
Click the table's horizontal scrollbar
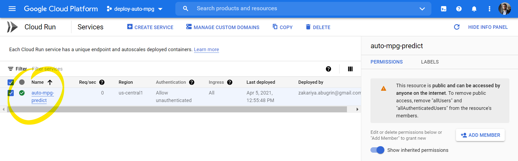177,109
